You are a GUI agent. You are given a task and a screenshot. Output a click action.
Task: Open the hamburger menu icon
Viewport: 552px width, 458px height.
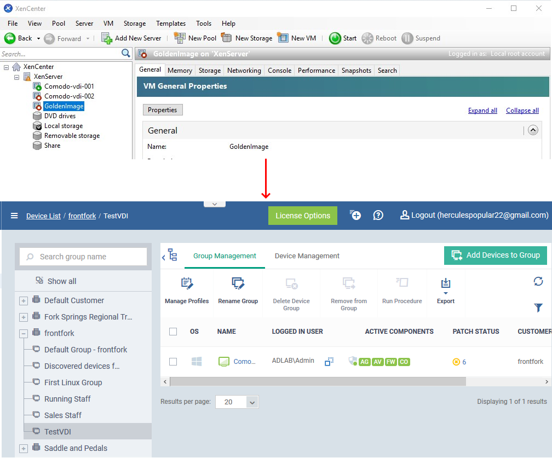[x=14, y=216]
